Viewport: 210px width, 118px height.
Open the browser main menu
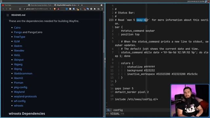coord(102,9)
